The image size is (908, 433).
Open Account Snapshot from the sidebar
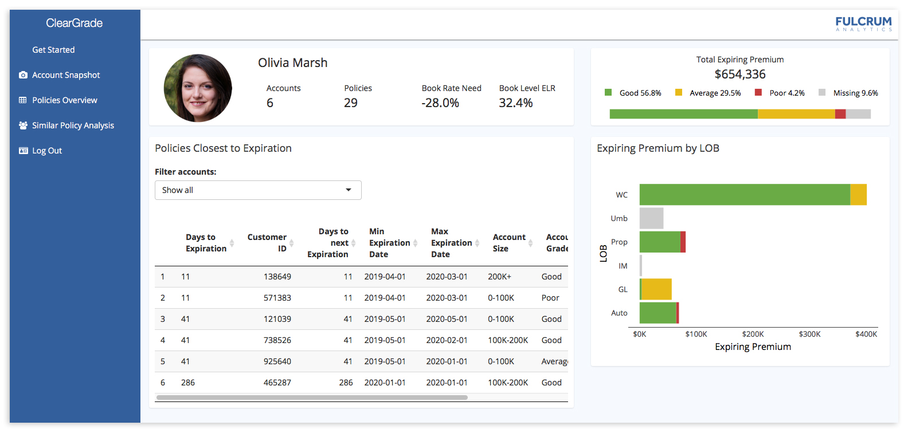click(x=66, y=75)
